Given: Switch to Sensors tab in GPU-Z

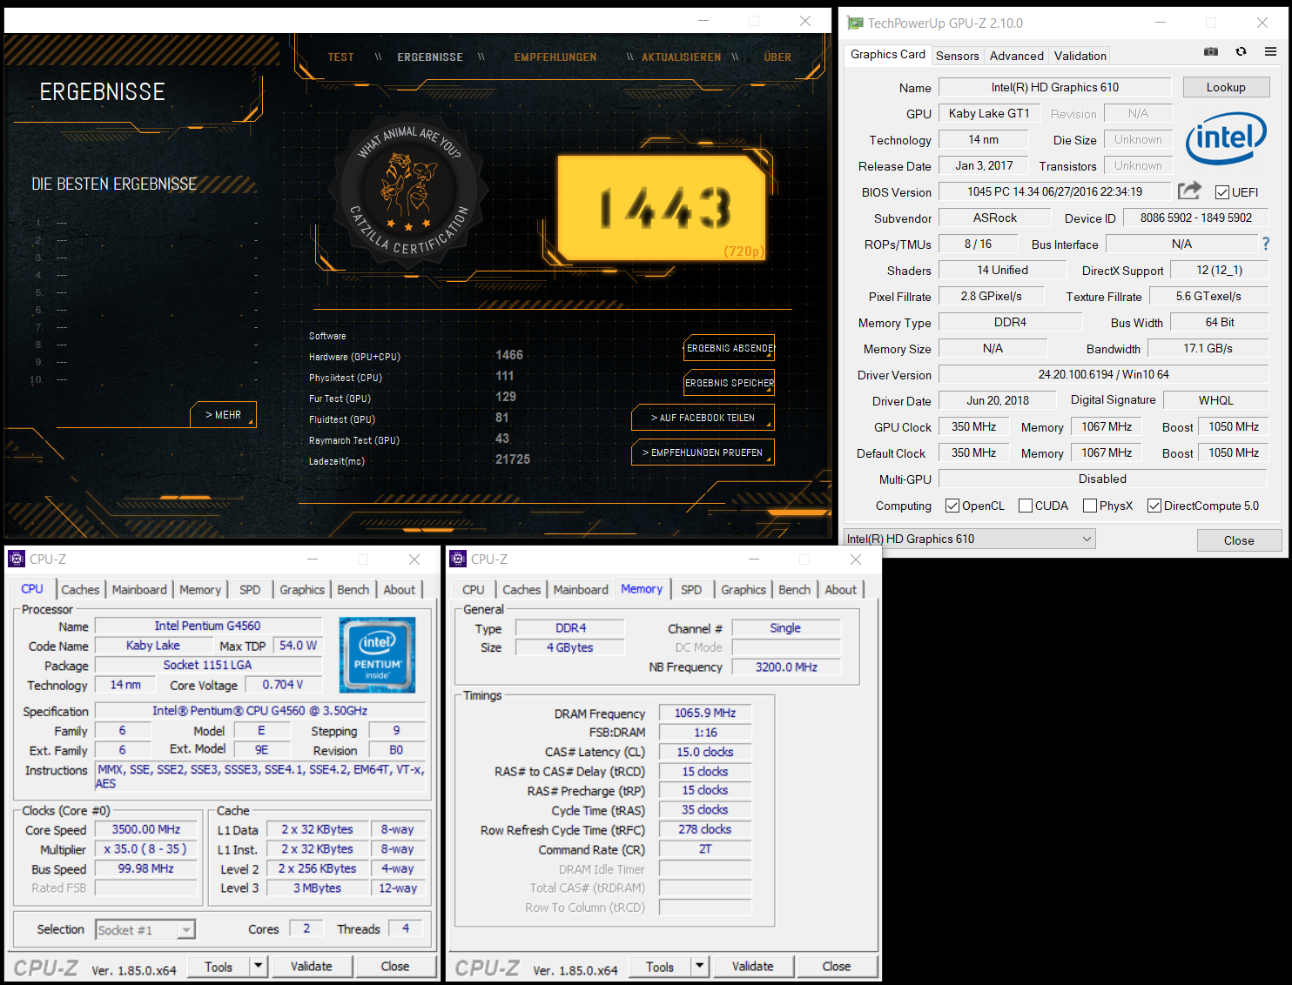Looking at the screenshot, I should 958,56.
